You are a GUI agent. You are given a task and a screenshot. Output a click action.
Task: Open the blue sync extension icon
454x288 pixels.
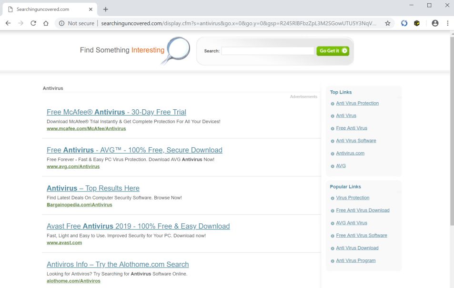[x=404, y=23]
